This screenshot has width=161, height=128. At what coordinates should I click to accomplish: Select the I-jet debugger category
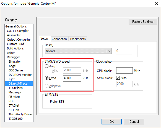pos(12,79)
